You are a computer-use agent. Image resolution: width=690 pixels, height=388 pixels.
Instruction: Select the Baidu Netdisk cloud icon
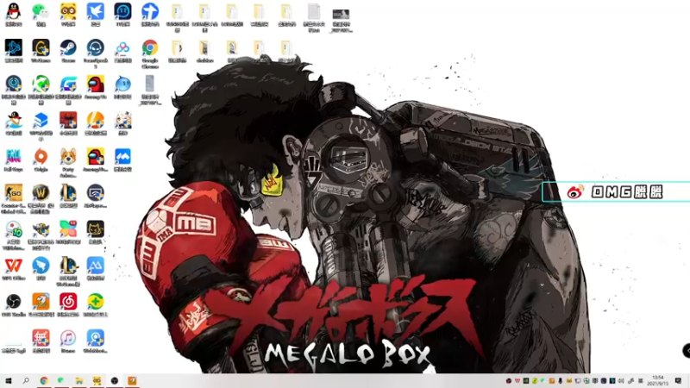122,51
